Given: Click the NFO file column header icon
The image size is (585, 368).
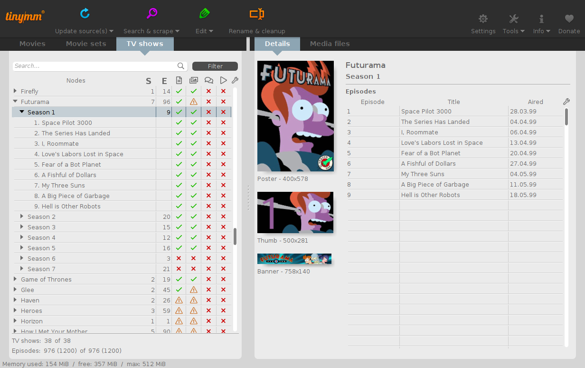Looking at the screenshot, I should (179, 80).
